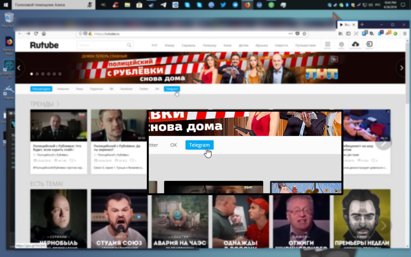
Task: Click the magnifier icon in Rutube search
Action: click(x=129, y=45)
